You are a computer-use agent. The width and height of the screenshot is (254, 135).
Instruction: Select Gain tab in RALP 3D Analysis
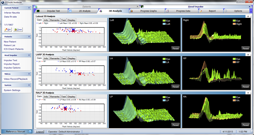point(39,97)
